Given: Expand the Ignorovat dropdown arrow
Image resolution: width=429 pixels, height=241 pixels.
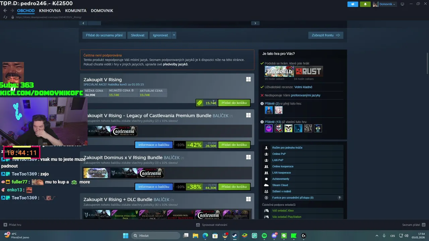Looking at the screenshot, I should pos(174,35).
